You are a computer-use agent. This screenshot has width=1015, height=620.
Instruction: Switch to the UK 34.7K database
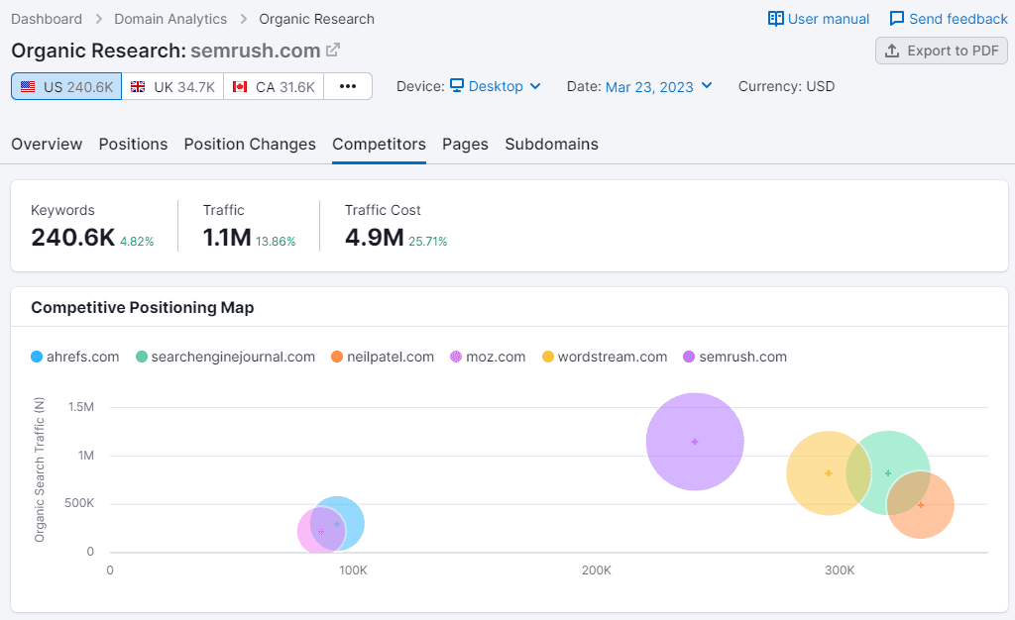click(x=172, y=86)
